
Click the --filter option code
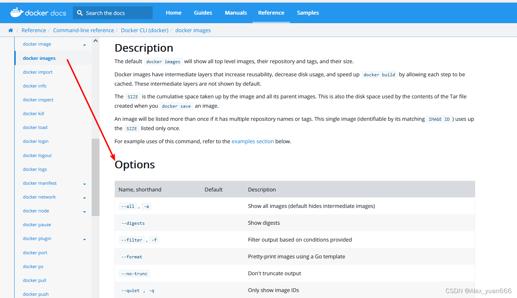(132, 240)
